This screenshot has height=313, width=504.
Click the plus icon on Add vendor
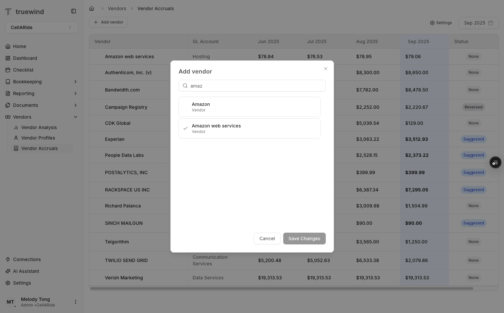(x=96, y=22)
